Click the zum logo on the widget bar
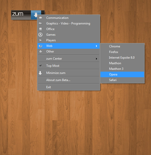The width and height of the screenshot is (151, 155). click(18, 14)
